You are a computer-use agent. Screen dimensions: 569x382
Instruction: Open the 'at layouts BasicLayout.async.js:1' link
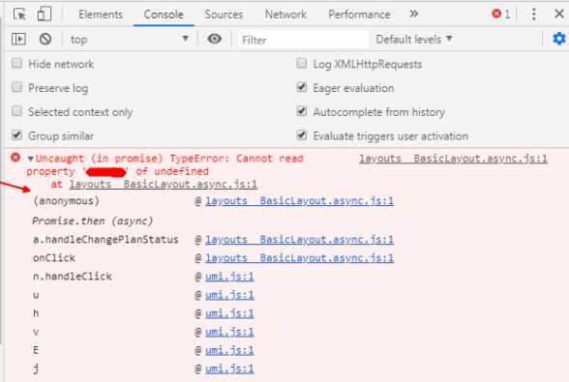click(164, 184)
